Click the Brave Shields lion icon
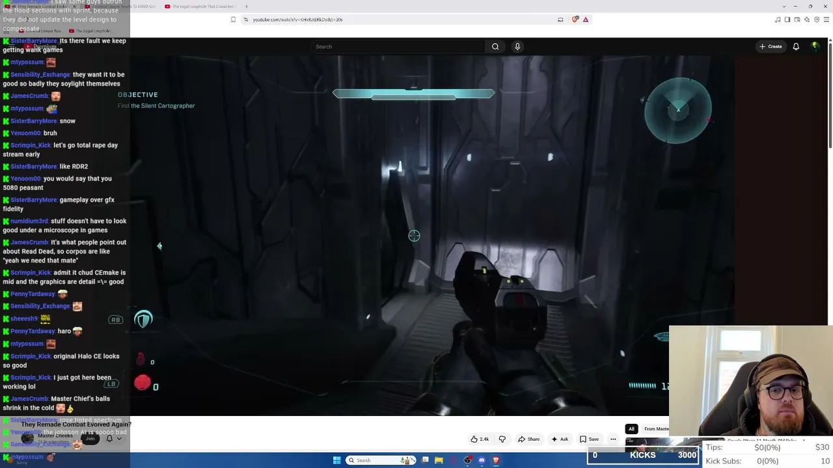Screen dimensions: 833x468 pyautogui.click(x=575, y=19)
